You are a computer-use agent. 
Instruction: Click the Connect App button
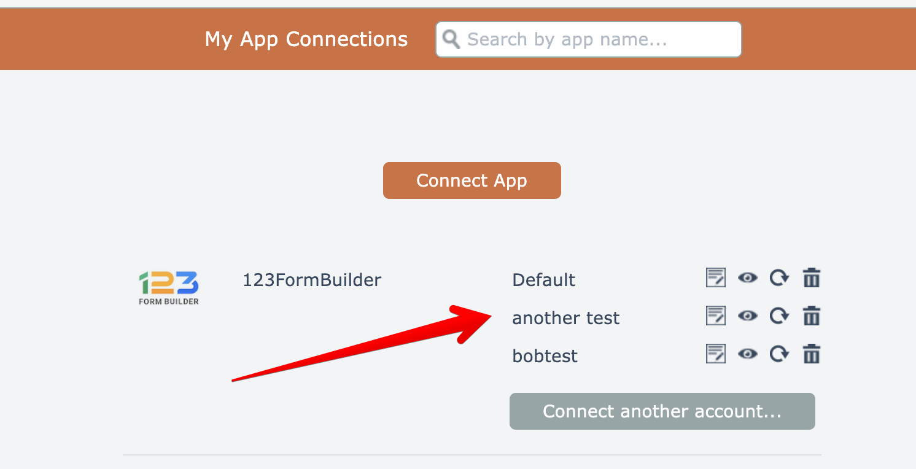(472, 180)
